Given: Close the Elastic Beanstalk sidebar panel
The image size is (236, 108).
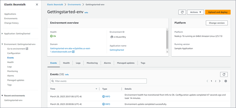Looking at the screenshot, I should click(37, 4).
